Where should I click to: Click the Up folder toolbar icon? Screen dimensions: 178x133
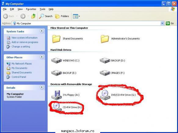coord(34,16)
